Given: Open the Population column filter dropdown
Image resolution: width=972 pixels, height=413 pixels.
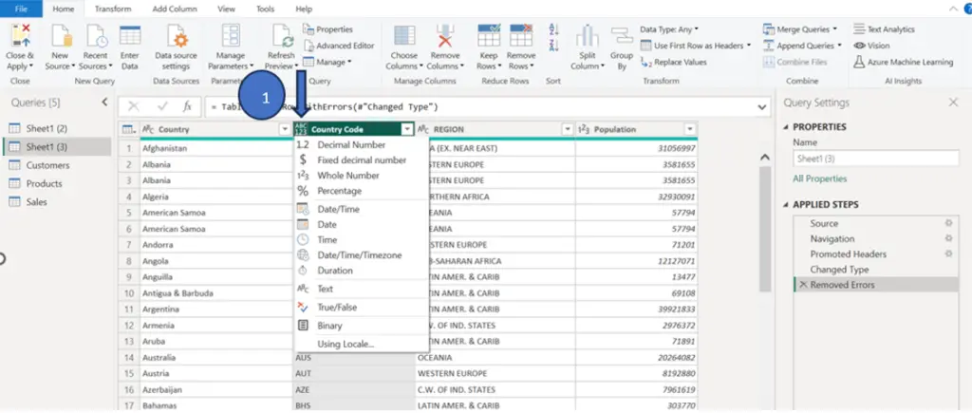Looking at the screenshot, I should 691,130.
